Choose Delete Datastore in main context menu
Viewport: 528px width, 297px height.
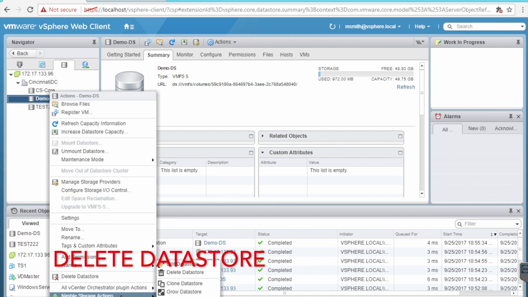[x=103, y=276]
